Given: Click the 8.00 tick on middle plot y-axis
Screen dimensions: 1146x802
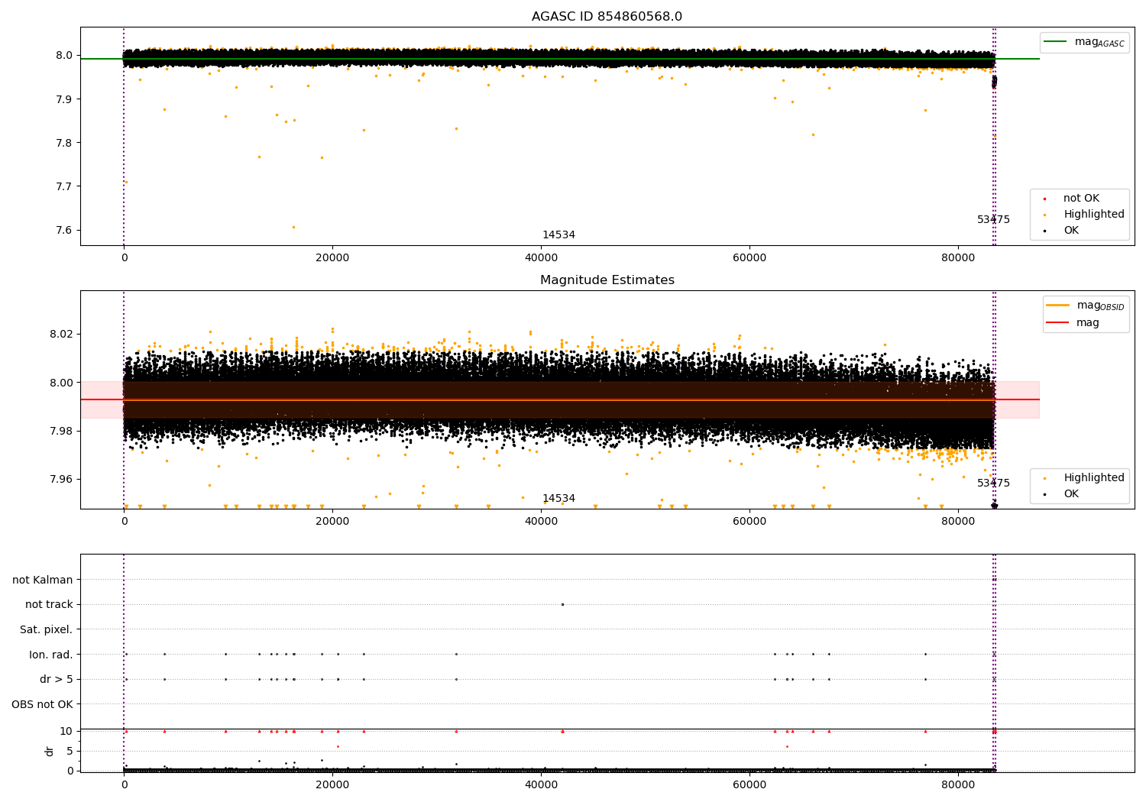Looking at the screenshot, I should [x=61, y=383].
